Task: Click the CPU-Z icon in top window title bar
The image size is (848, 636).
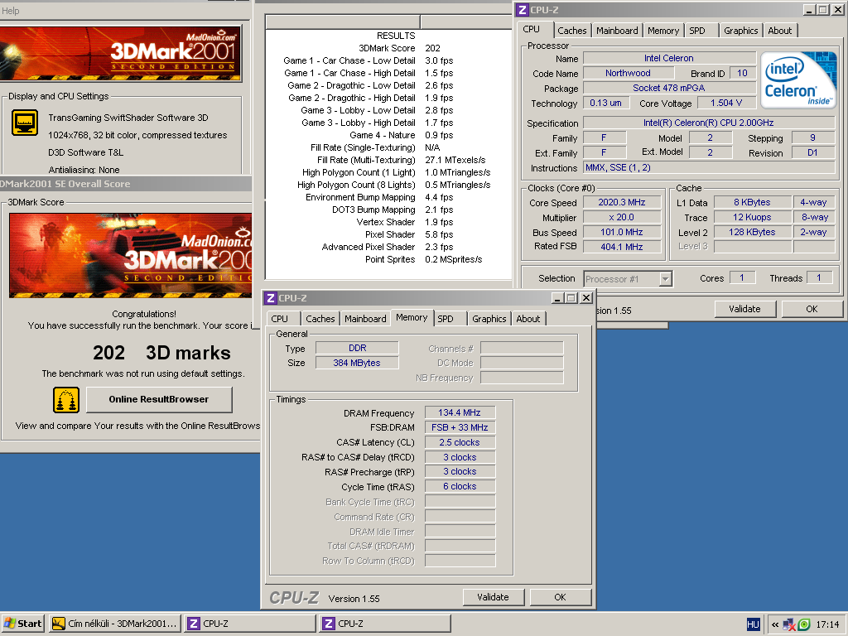Action: click(522, 10)
